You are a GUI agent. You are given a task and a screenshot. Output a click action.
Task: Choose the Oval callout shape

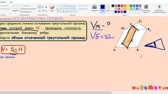[72, 11]
